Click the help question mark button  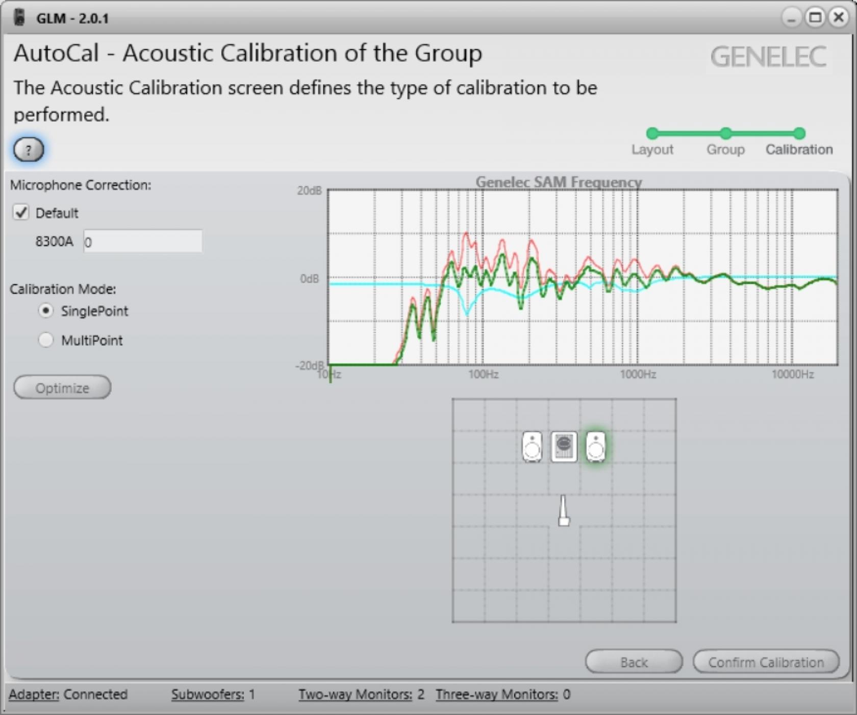(29, 150)
